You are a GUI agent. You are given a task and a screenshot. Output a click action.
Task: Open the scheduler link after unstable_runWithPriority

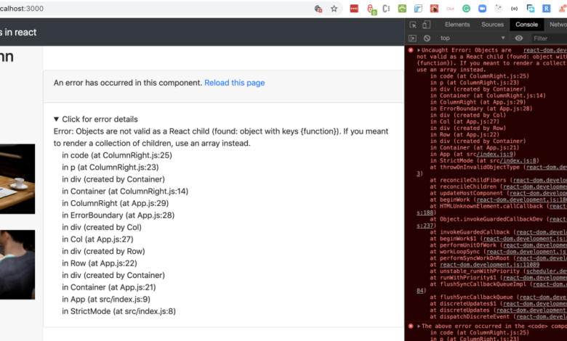point(547,271)
